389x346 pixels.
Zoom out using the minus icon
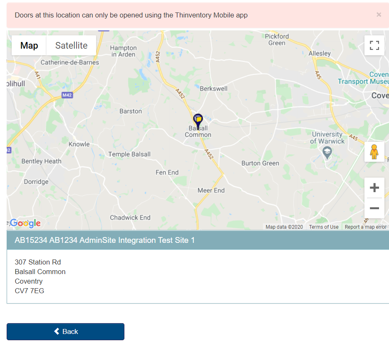pos(374,208)
